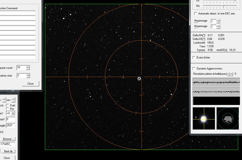The image size is (242, 160).
Task: Adjust the RA aggressiveness slider
Action: [x=223, y=6]
